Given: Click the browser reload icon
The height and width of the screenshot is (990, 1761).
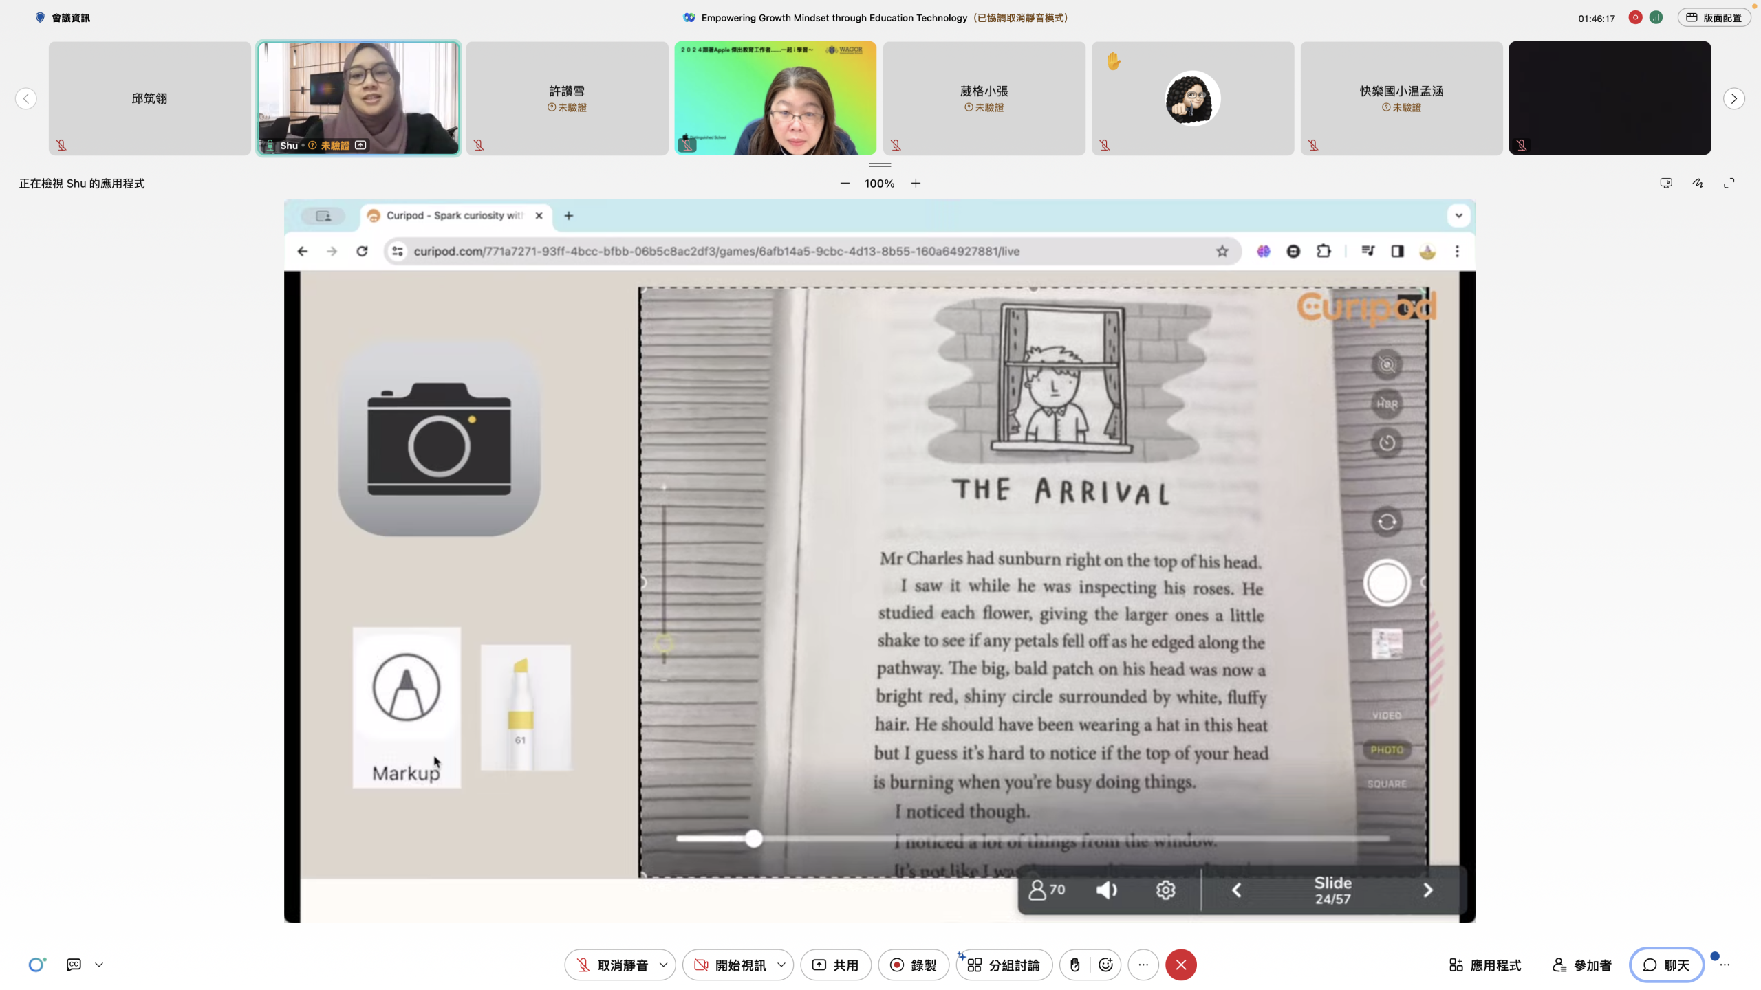Looking at the screenshot, I should 362,251.
